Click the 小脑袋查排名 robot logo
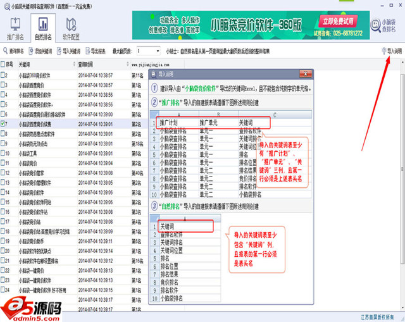Viewport: 405px width, 322px height. point(383,25)
